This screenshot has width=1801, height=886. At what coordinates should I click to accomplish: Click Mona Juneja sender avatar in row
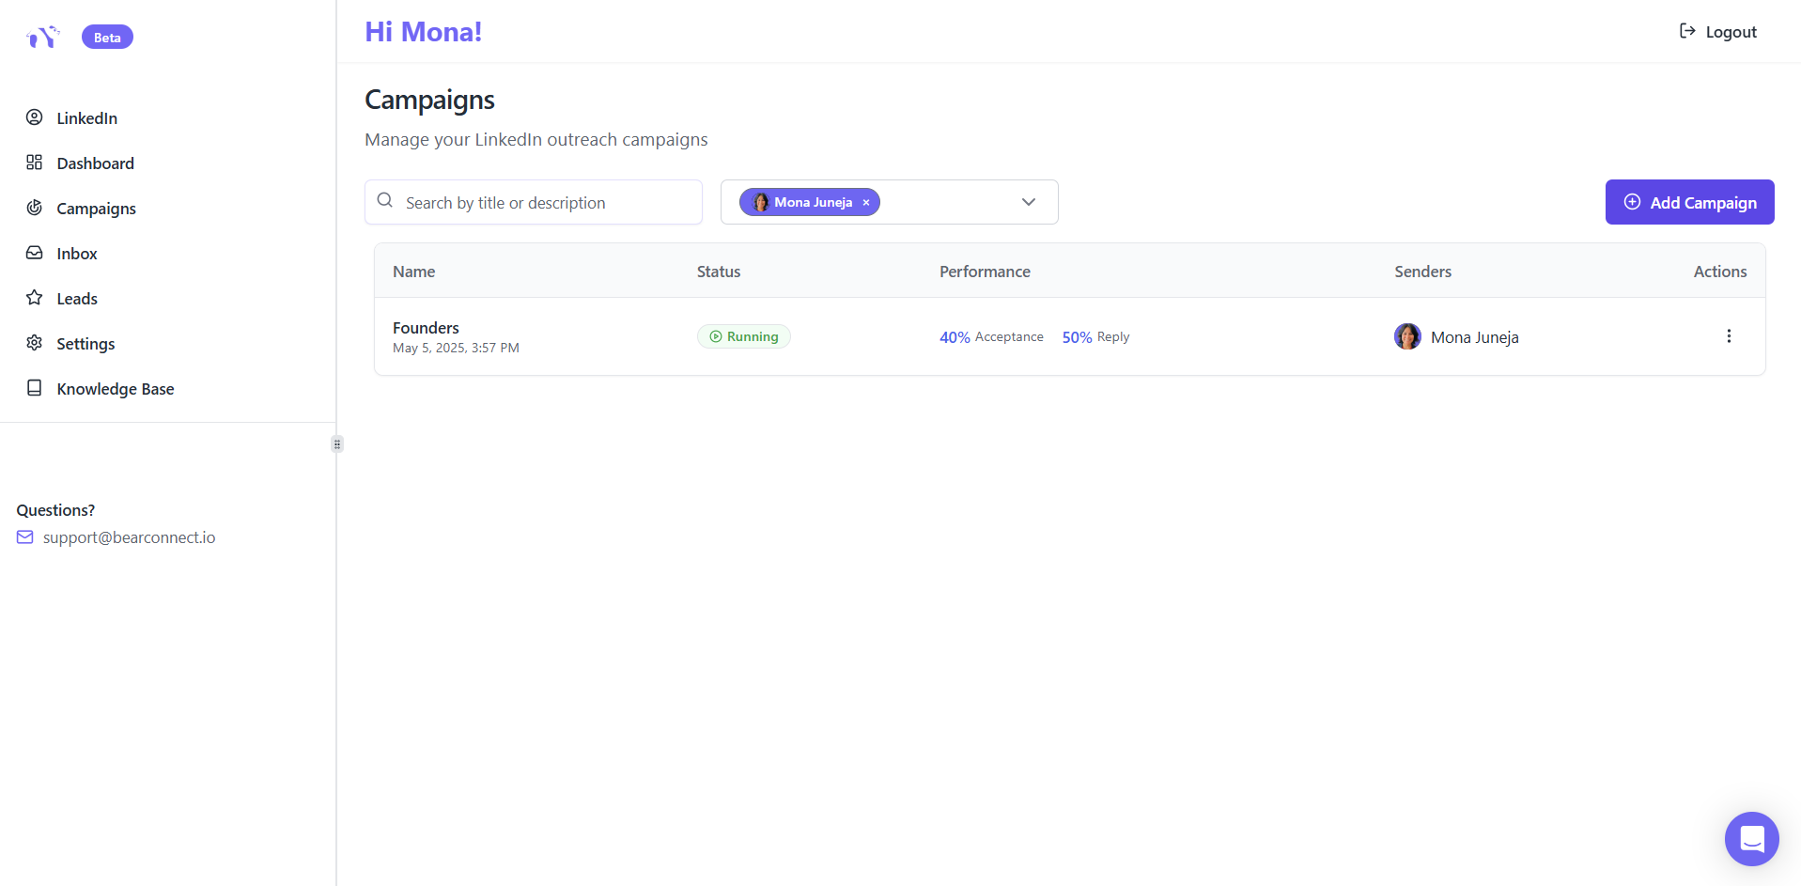1407,336
